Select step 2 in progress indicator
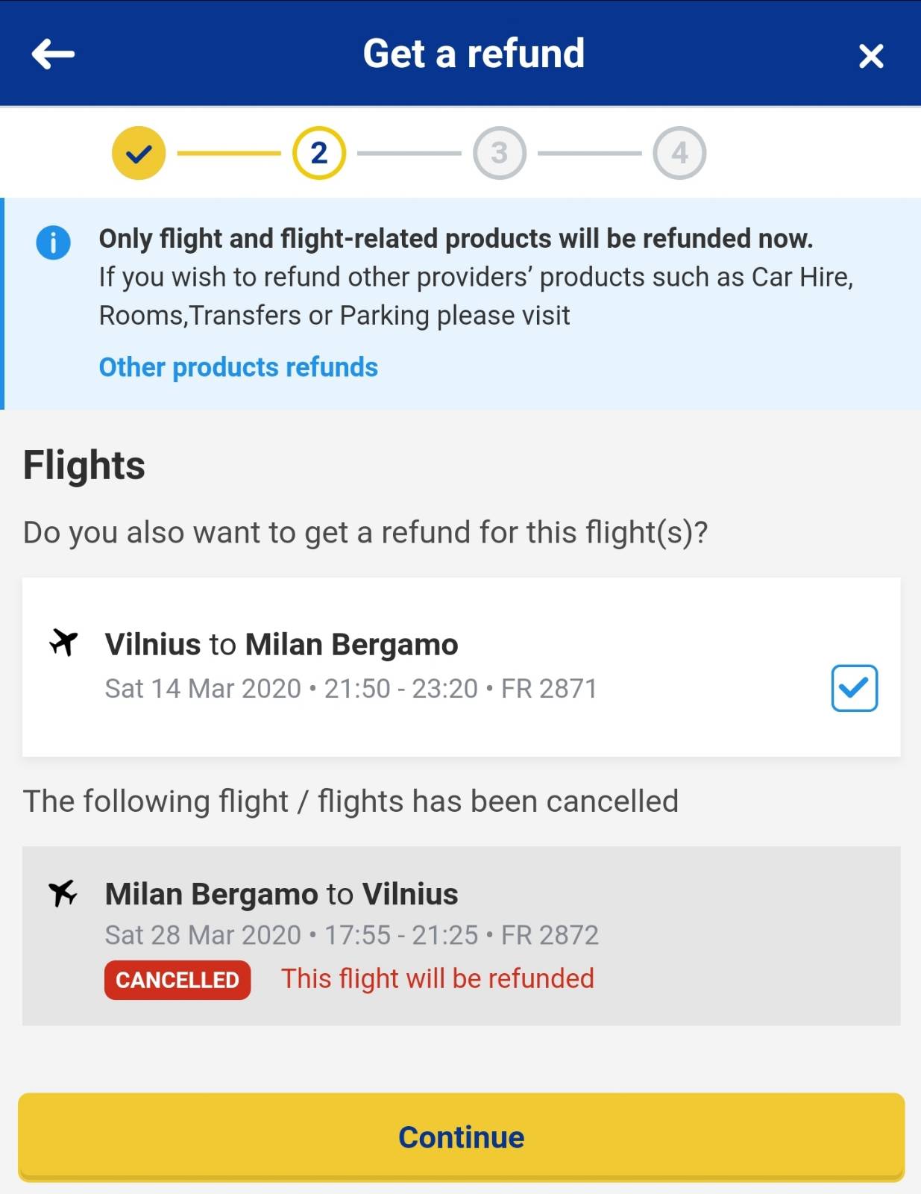 click(319, 154)
